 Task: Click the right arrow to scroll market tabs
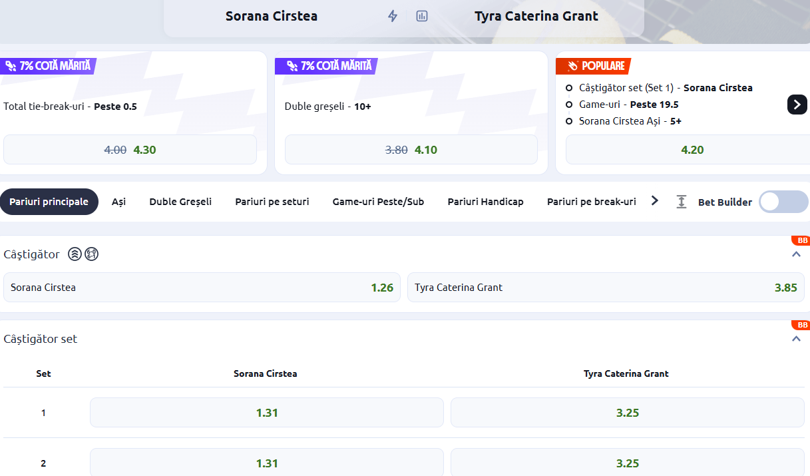click(x=654, y=200)
